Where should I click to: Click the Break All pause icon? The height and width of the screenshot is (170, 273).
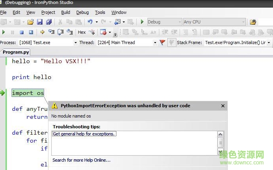click(x=12, y=32)
